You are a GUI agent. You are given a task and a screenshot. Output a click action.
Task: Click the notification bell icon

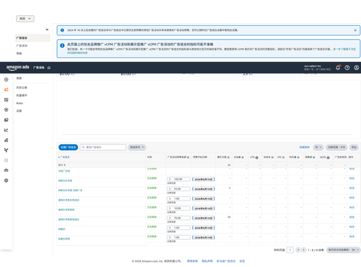pos(338,68)
